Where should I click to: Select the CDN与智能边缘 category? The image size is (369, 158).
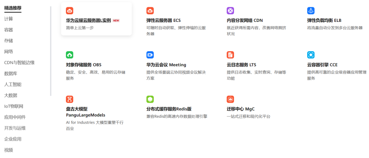(x=19, y=62)
